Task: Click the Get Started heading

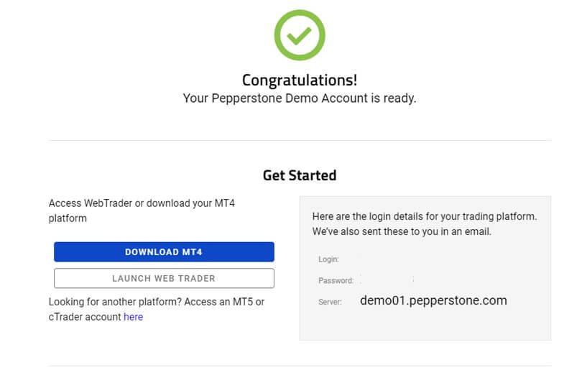Action: [x=300, y=175]
